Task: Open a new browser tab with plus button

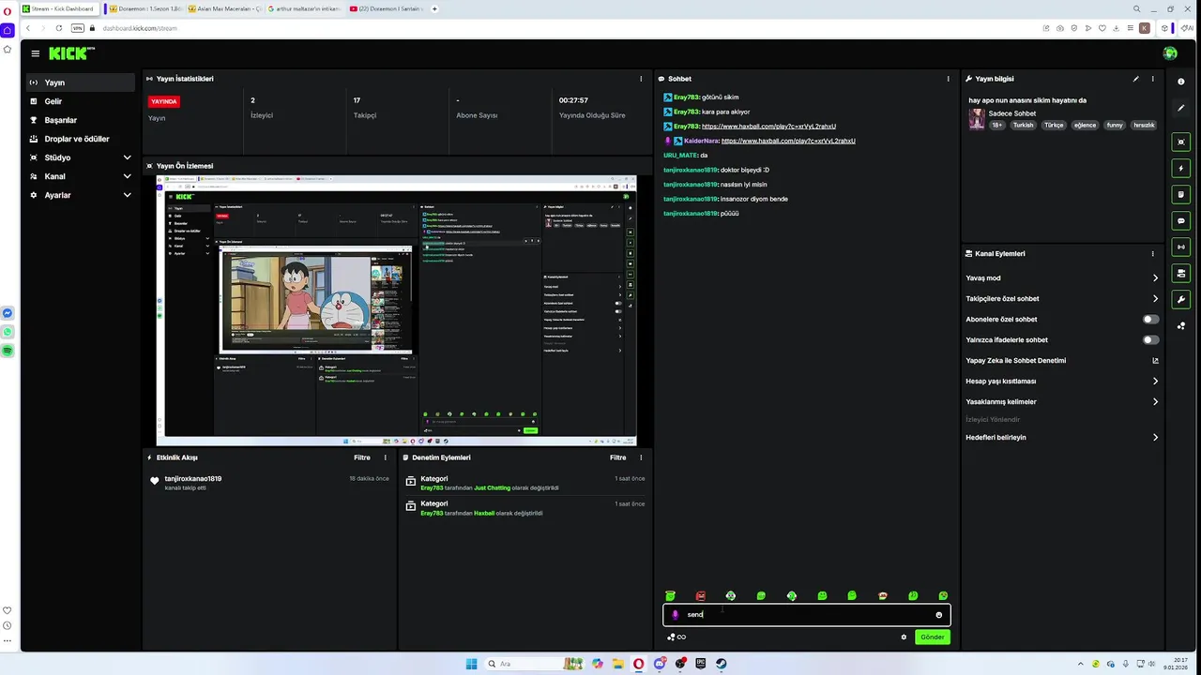Action: click(x=434, y=8)
